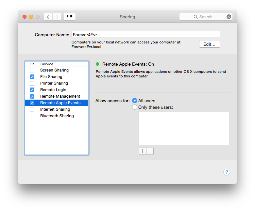
Task: Turn off the Remote Apple Events checkbox
Action: click(32, 103)
